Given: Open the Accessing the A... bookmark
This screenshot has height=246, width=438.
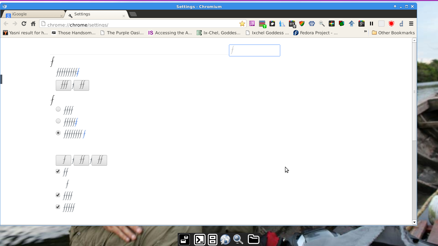Looking at the screenshot, I should (170, 33).
